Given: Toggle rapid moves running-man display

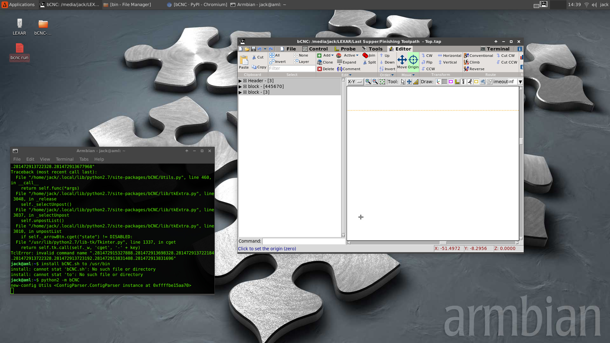Looking at the screenshot, I should coord(470,82).
